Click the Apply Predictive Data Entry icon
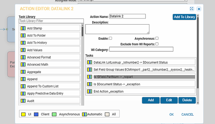This screenshot has width=215, height=124. tap(23, 94)
